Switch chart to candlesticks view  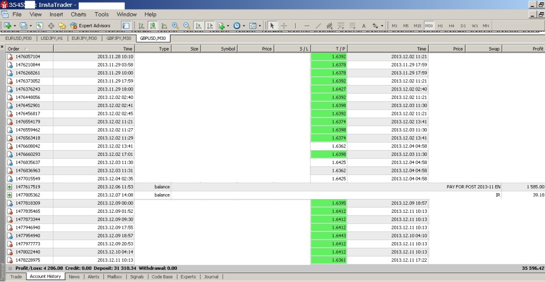(153, 26)
